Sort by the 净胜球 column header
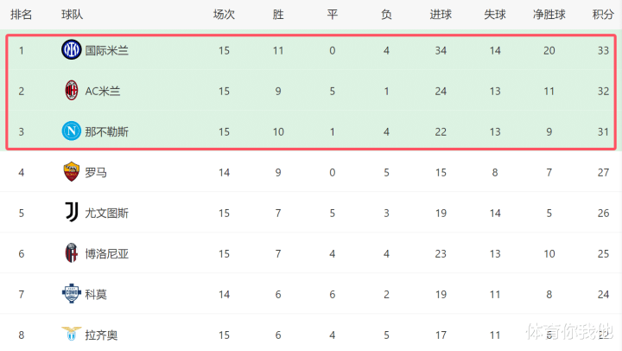Viewport: 622px width, 351px height. tap(549, 14)
